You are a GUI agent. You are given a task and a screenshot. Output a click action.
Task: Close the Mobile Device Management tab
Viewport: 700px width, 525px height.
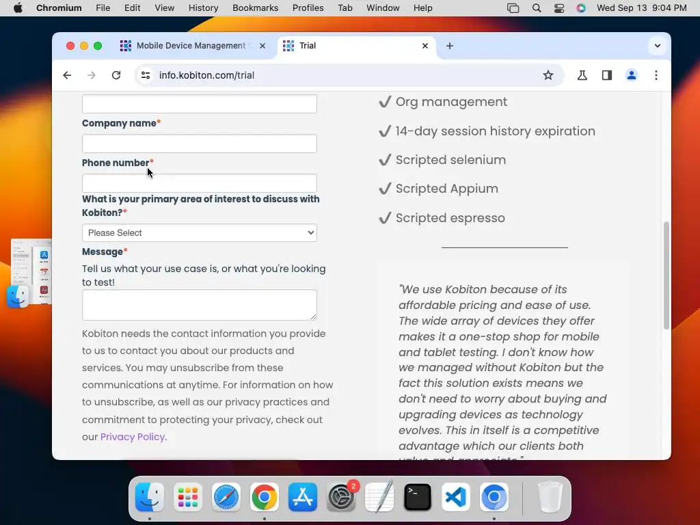click(x=262, y=46)
